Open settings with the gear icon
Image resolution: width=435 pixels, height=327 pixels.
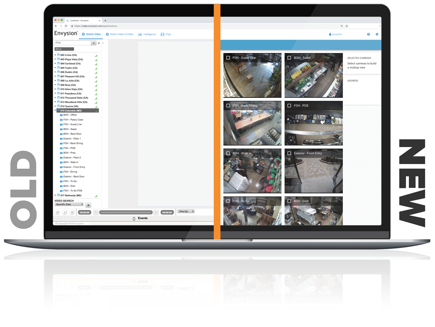pyautogui.click(x=377, y=34)
